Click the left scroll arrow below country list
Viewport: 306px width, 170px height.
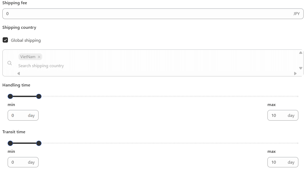[18, 73]
